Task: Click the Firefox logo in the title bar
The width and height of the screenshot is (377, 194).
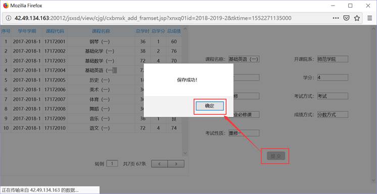Action: [6, 6]
